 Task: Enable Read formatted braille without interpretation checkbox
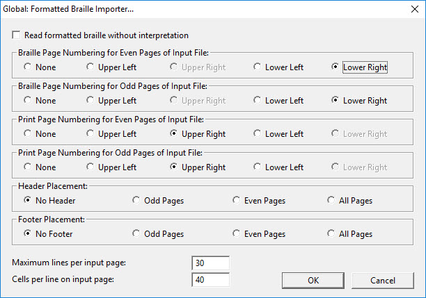pyautogui.click(x=17, y=35)
